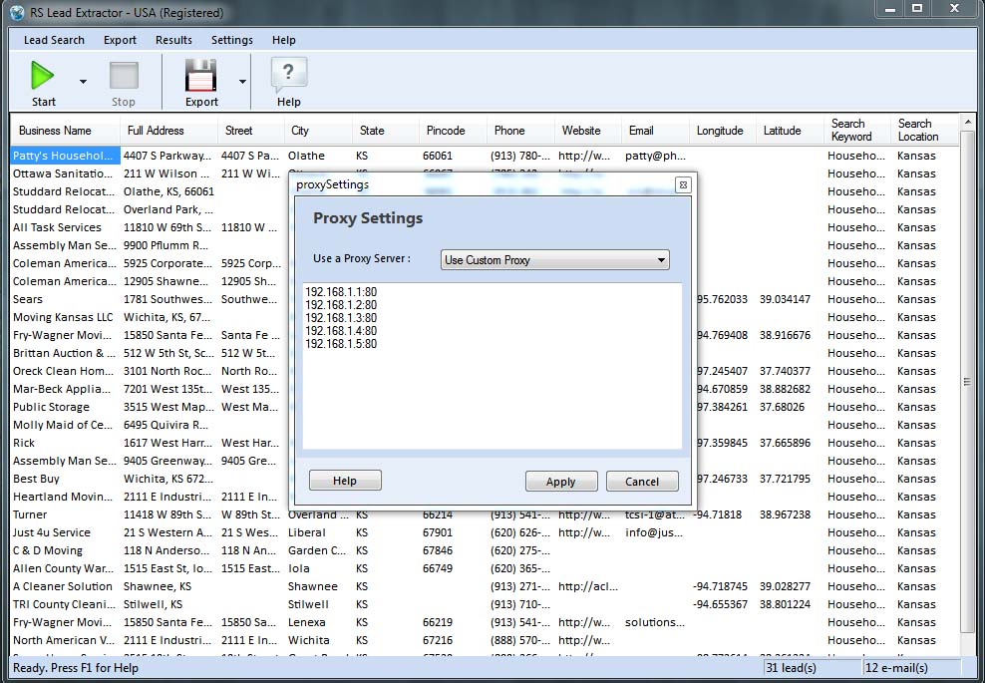The image size is (985, 683).
Task: Click the Export floppy disk icon
Action: coord(201,76)
